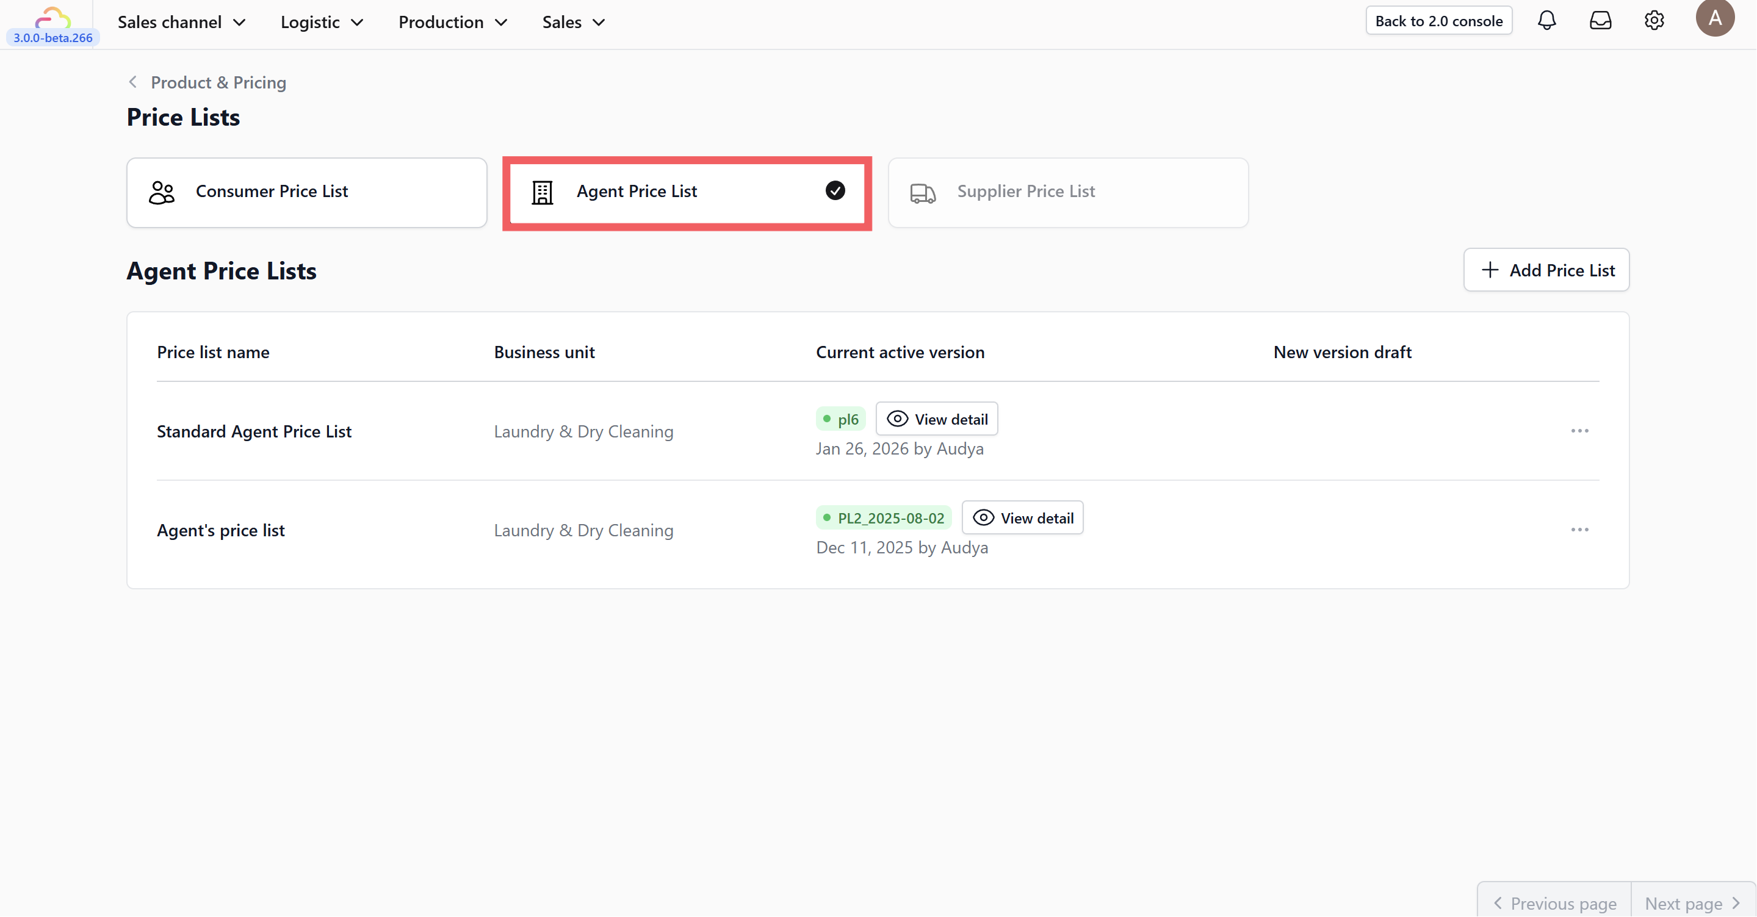Screen dimensions: 1757x917
Task: View detail of PL2_2025-08-02 version
Action: click(x=1022, y=518)
